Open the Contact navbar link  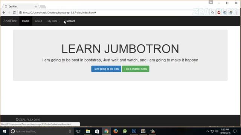click(70, 21)
